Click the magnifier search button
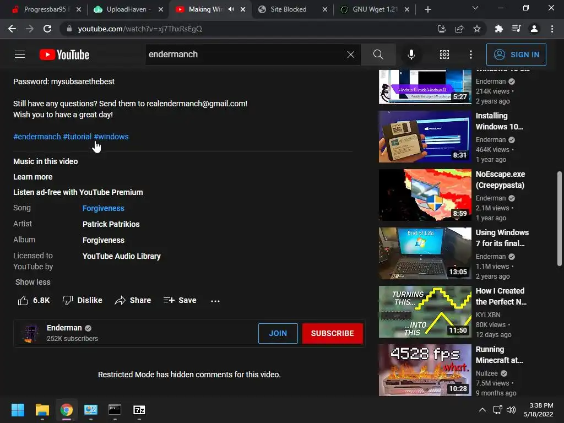 tap(378, 55)
